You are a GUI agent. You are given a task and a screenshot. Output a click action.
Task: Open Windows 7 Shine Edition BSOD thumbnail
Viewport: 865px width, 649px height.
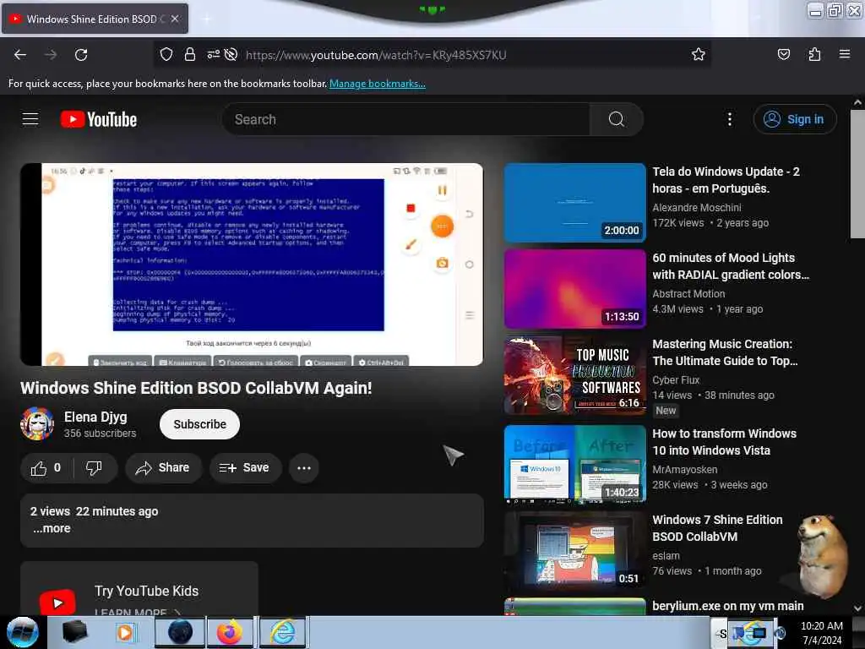click(x=574, y=549)
